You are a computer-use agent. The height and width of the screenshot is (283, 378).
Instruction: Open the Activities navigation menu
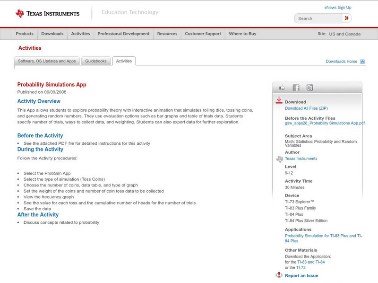click(x=80, y=34)
